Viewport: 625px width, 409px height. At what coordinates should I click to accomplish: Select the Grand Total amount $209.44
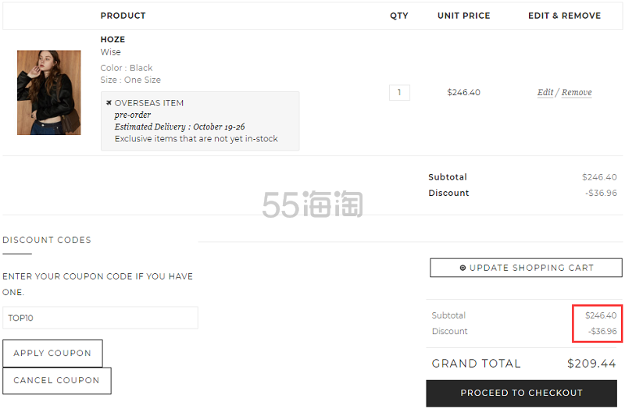tap(591, 364)
